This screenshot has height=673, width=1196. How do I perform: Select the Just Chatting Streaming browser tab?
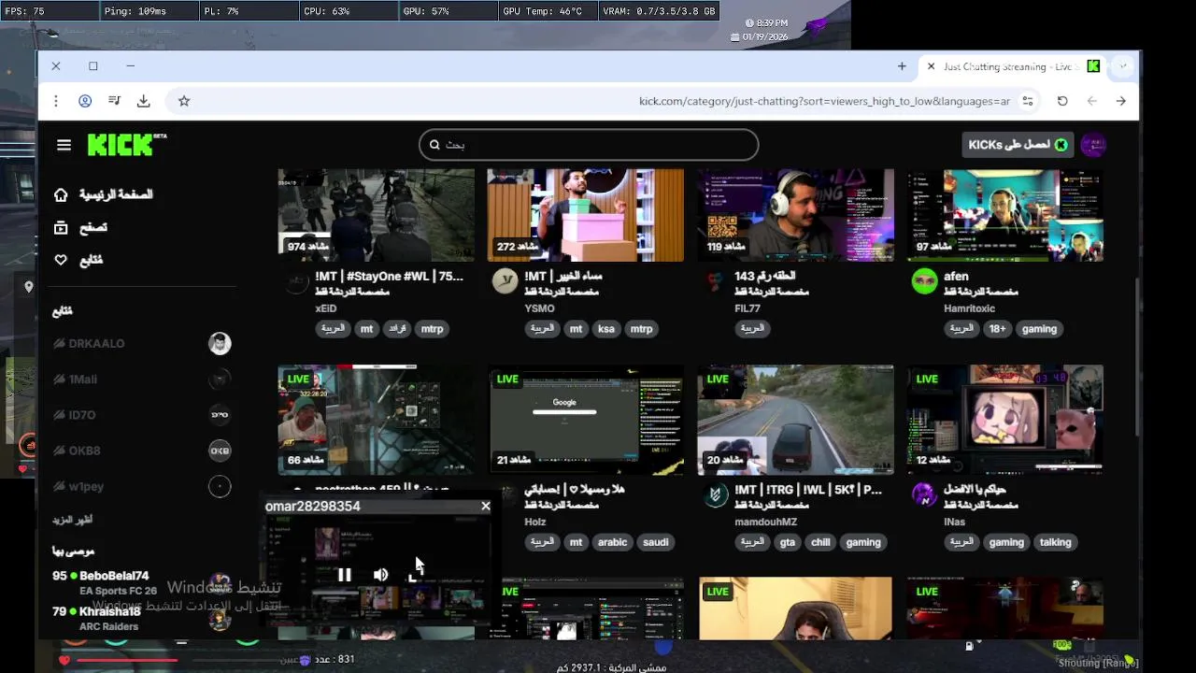tap(1014, 66)
